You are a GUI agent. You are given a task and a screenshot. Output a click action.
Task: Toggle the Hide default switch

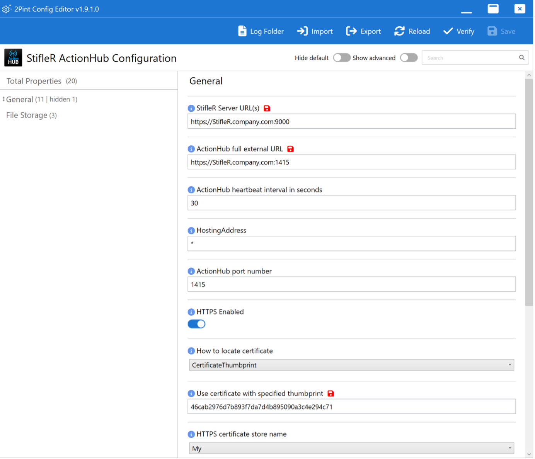point(341,57)
